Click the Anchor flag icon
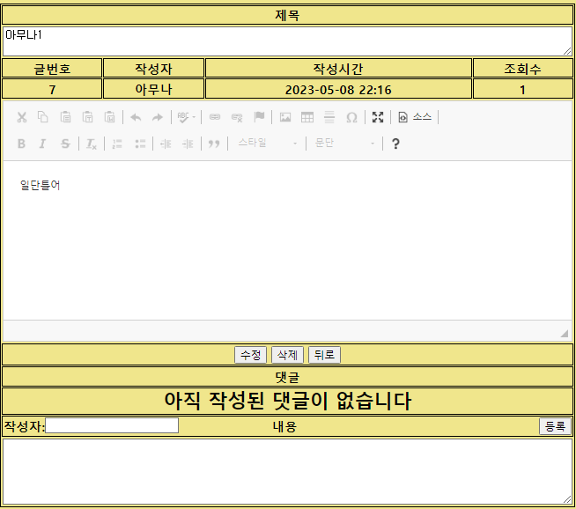Viewport: 576px width, 509px height. [259, 117]
